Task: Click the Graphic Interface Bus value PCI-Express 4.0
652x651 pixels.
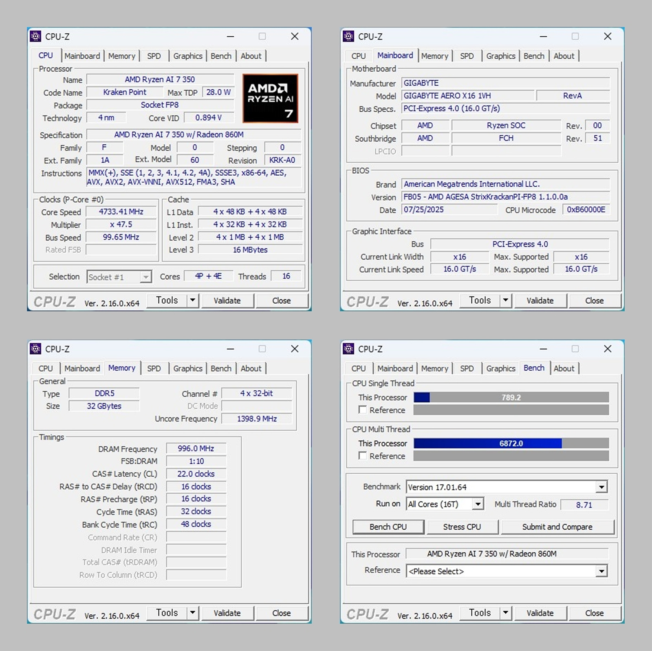Action: pos(520,244)
